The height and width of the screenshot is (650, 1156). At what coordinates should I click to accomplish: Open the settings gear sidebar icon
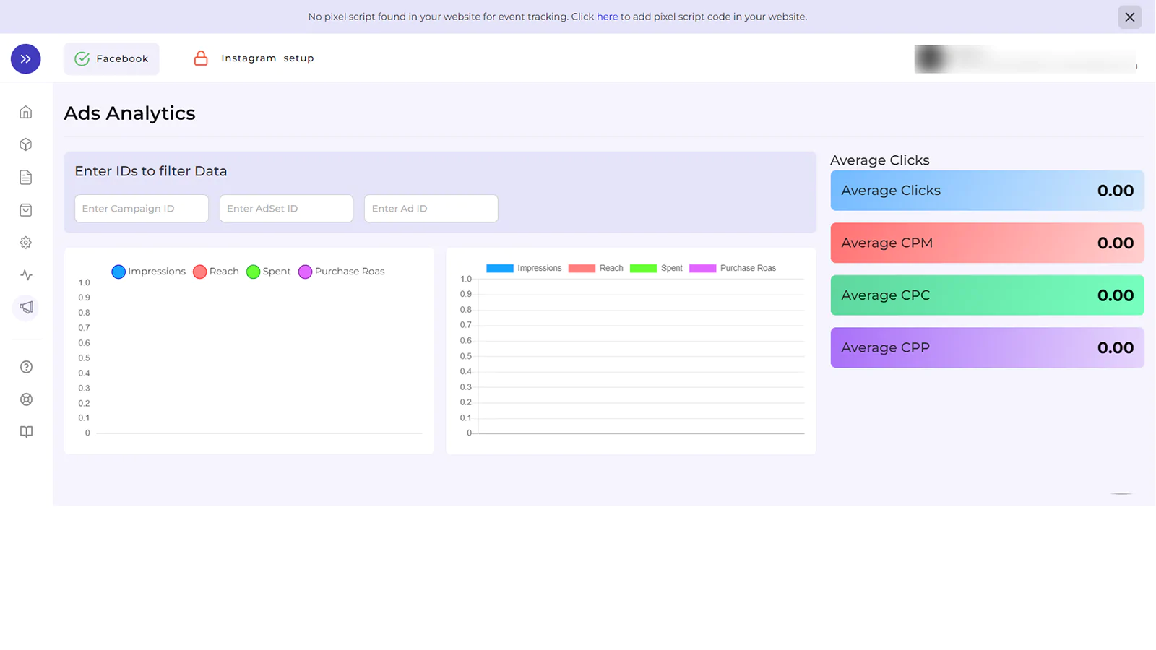coord(26,243)
